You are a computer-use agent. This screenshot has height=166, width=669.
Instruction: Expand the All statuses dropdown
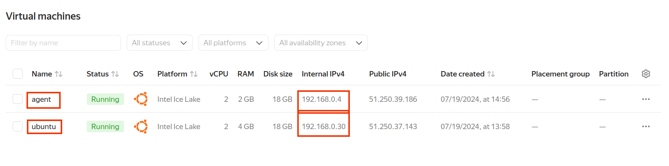(159, 43)
